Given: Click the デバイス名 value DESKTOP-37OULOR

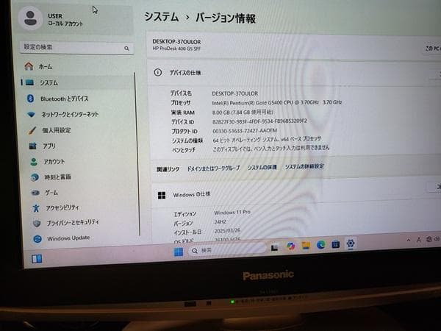Looking at the screenshot, I should (235, 93).
